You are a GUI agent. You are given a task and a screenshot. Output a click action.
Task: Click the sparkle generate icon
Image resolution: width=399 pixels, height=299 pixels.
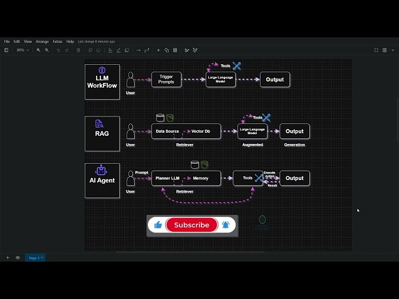point(195,50)
